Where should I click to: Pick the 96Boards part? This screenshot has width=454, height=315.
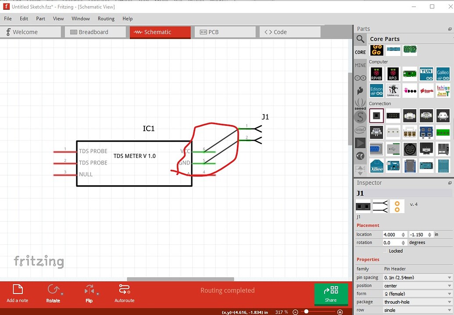click(x=426, y=91)
